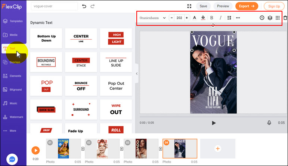Delete the selected text element
Screen dimensions: 288x166
coord(285,18)
